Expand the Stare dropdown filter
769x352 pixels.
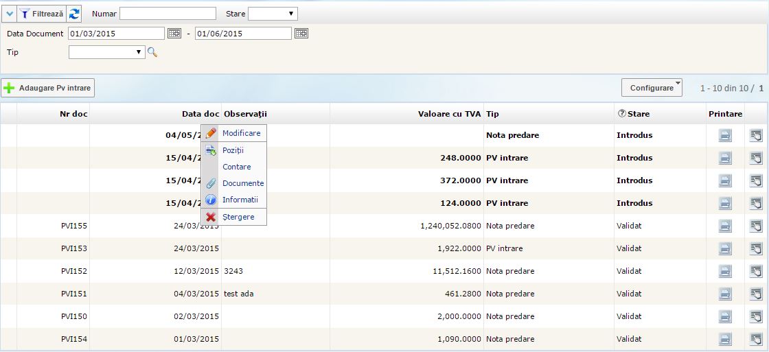(273, 14)
